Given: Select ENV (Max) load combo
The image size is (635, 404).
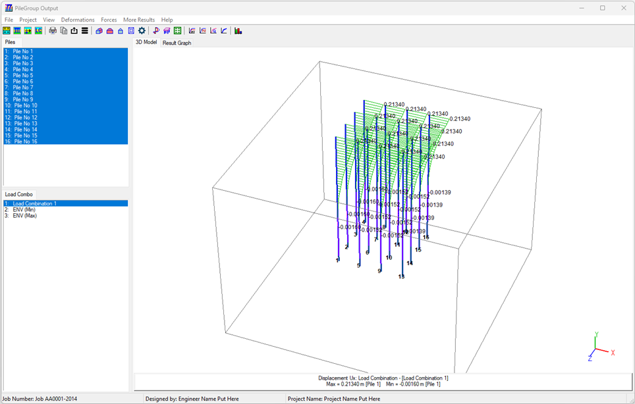Looking at the screenshot, I should [66, 216].
